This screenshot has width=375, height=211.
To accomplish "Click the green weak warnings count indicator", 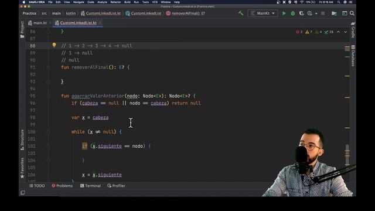I will point(318,32).
